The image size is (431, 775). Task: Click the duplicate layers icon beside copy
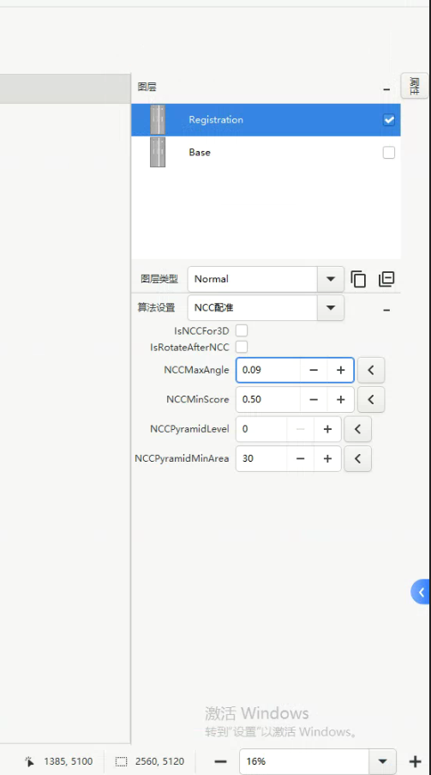tap(386, 279)
